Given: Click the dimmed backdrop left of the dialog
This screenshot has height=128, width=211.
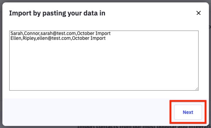Looking at the screenshot, I should 1,65.
